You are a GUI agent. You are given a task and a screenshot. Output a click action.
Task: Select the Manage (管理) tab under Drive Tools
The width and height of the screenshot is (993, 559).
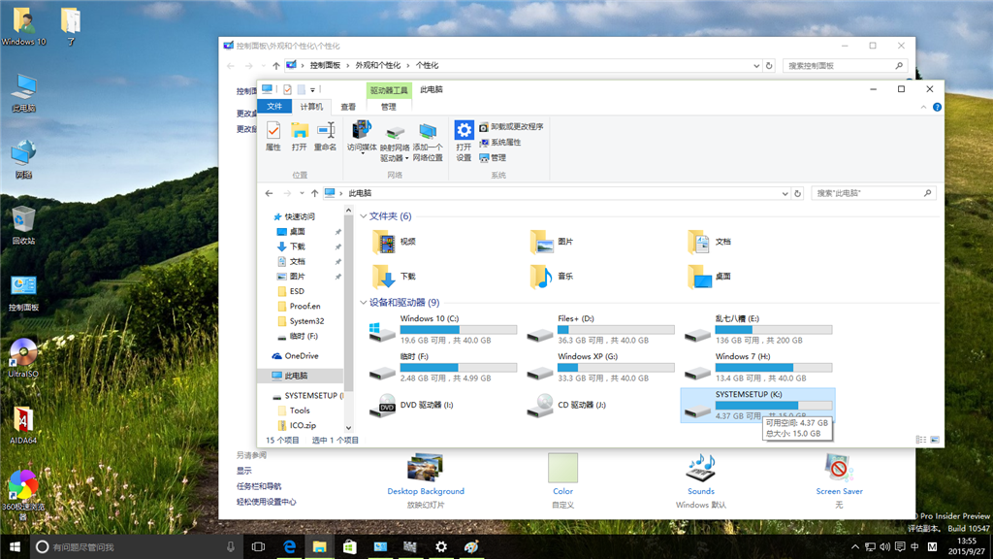388,107
